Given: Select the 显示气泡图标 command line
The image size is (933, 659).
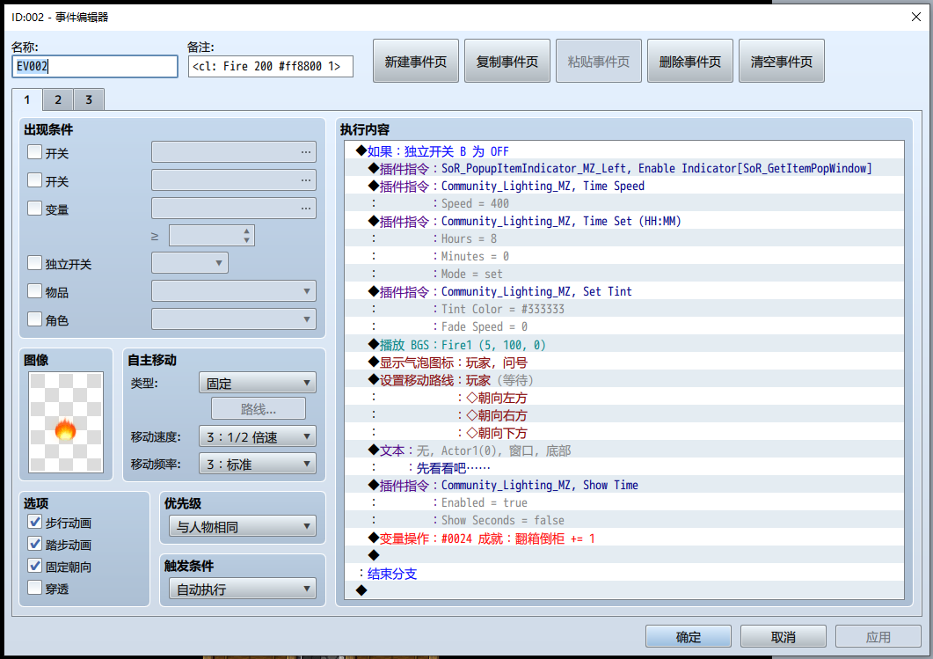Looking at the screenshot, I should 624,362.
